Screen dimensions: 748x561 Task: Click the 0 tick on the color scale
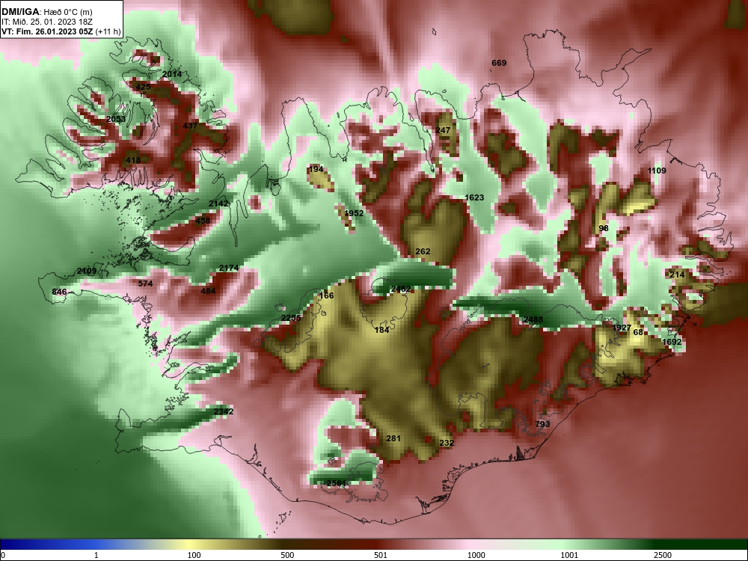3,555
